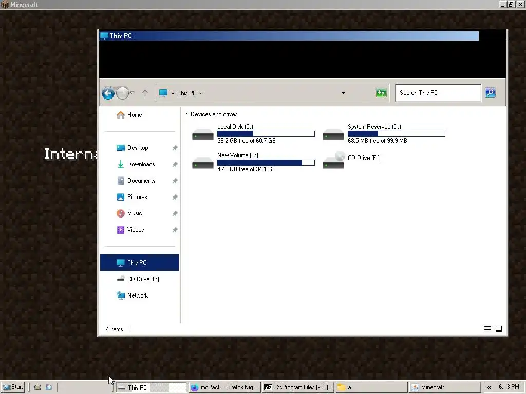Click System Reserved (D:) label
The image size is (526, 394).
374,127
